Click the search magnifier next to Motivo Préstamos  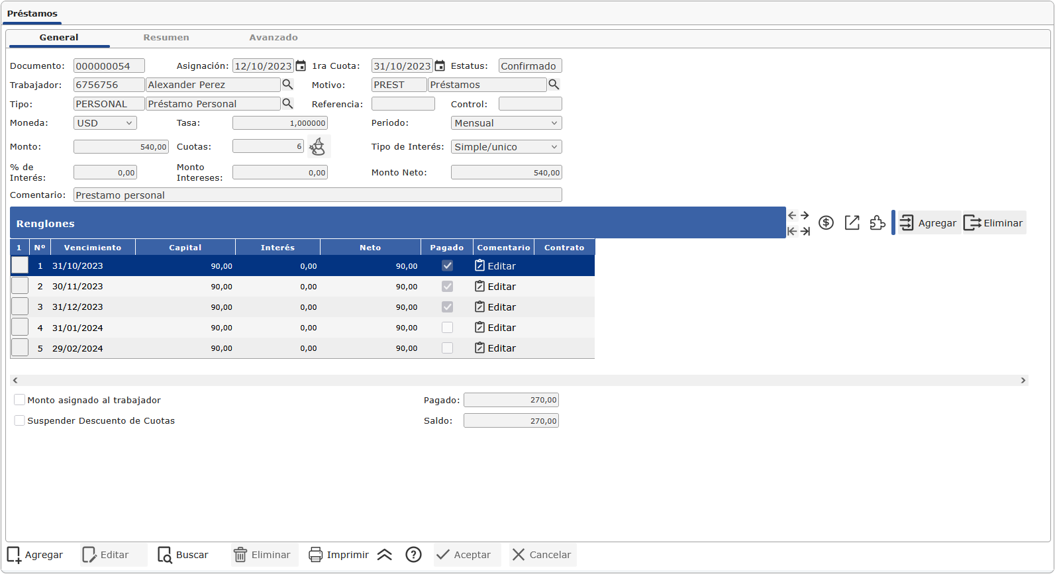pyautogui.click(x=554, y=85)
